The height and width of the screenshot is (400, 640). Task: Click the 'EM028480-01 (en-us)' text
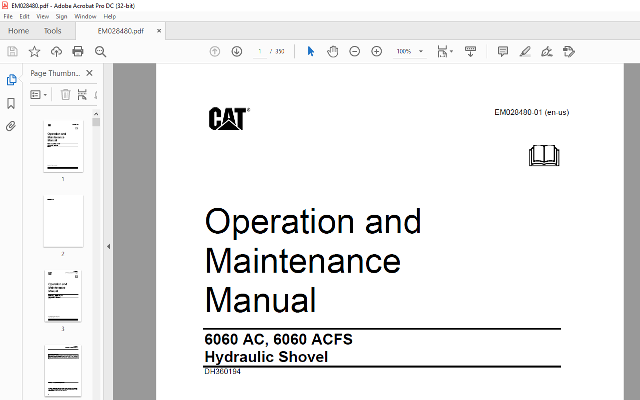(x=532, y=112)
